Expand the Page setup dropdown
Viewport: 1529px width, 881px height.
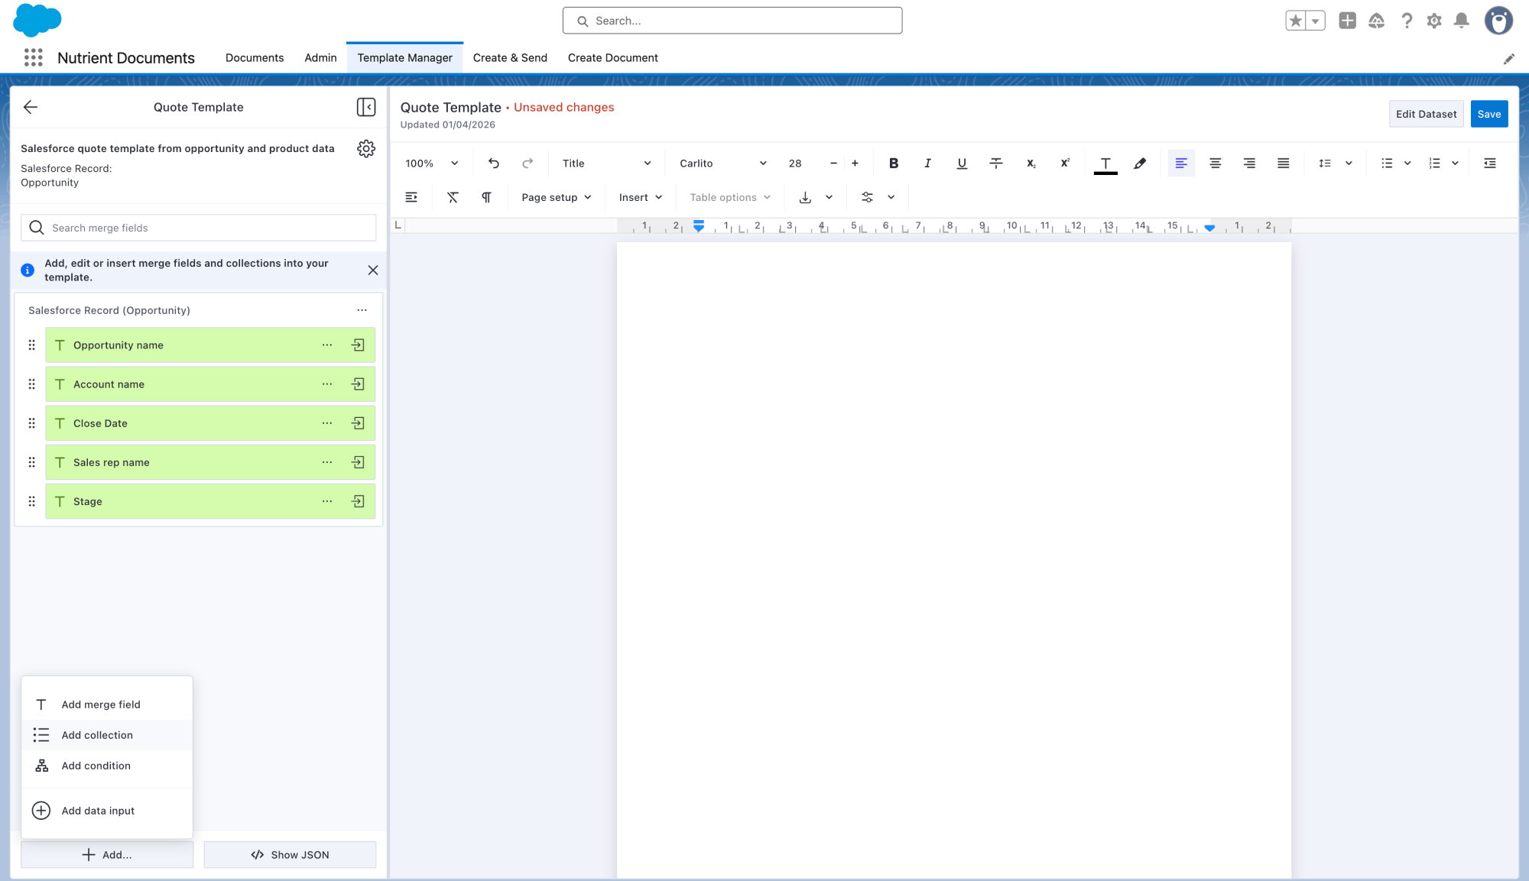pyautogui.click(x=556, y=197)
